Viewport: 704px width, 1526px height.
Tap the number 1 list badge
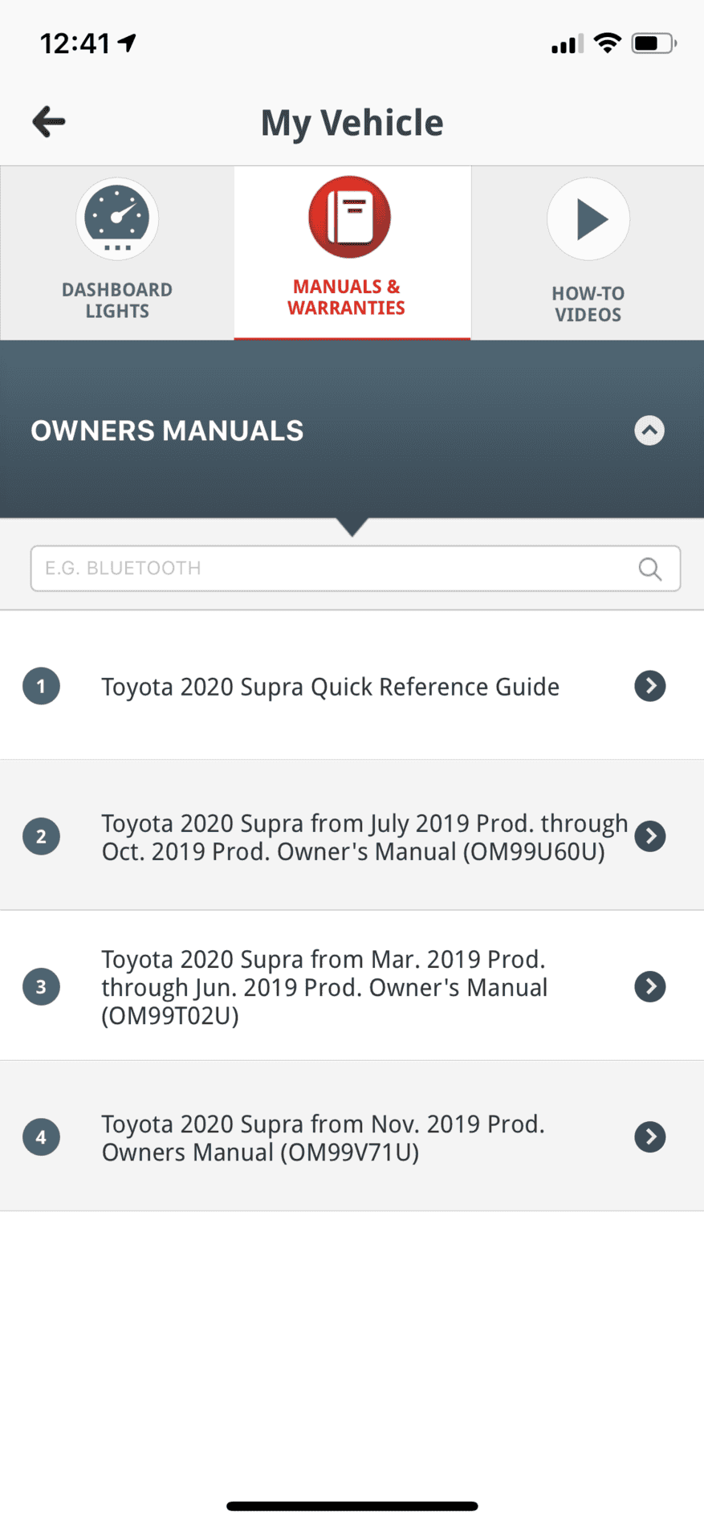tap(41, 686)
